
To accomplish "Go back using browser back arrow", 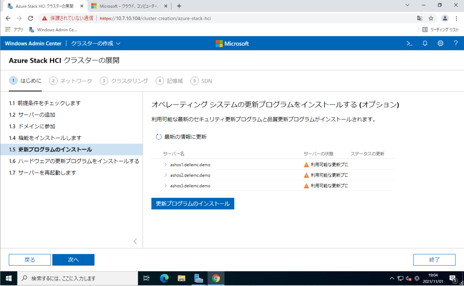I will pos(8,18).
